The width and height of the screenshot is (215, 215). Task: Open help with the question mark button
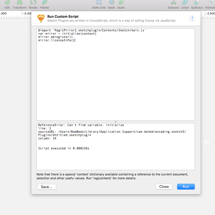pos(192,18)
